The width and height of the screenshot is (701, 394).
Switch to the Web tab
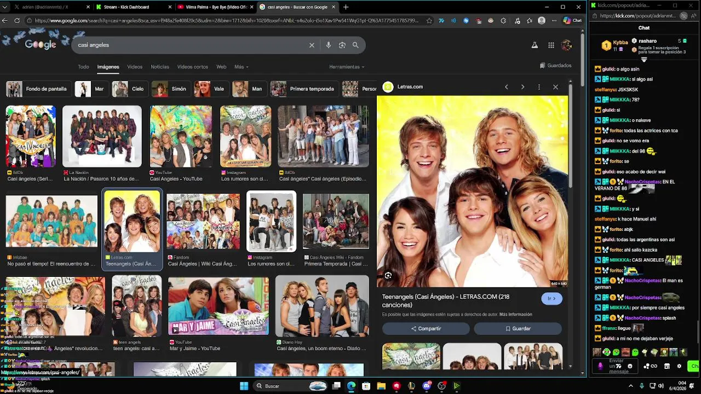click(221, 67)
